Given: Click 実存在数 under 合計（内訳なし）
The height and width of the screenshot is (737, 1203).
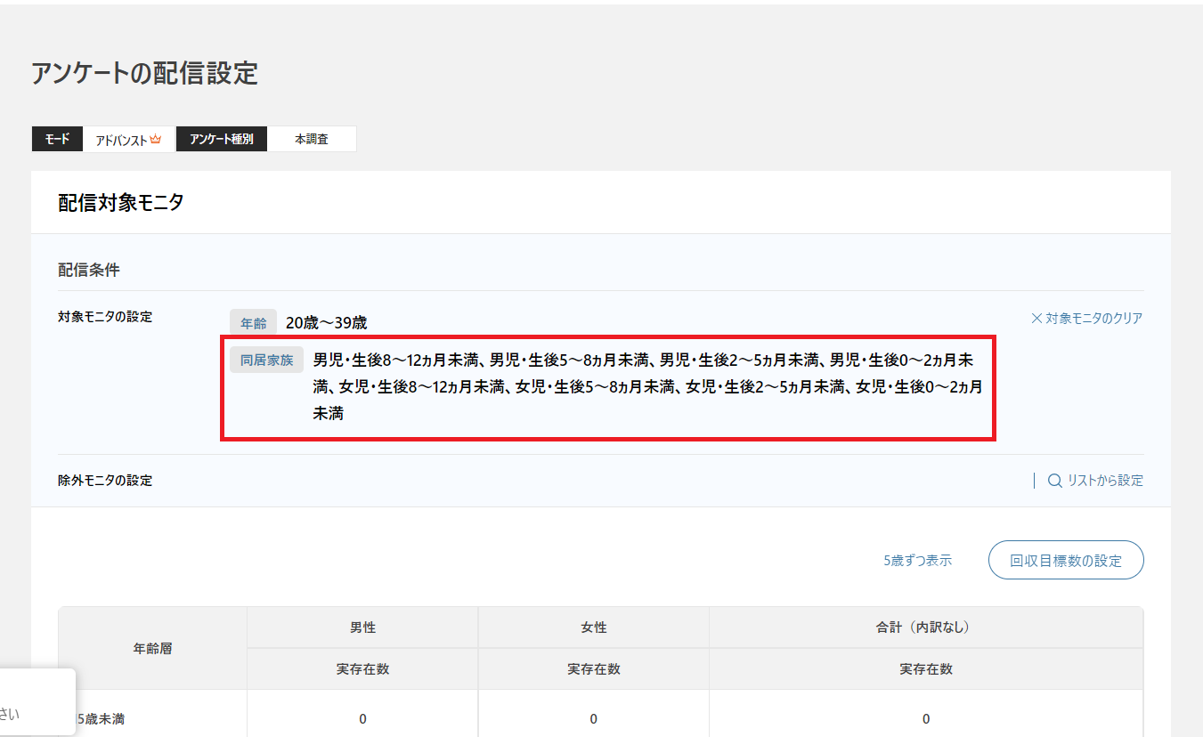Looking at the screenshot, I should (x=926, y=668).
